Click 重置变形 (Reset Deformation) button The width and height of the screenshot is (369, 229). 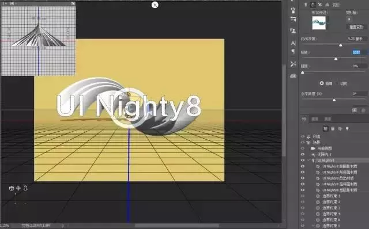coord(356,27)
